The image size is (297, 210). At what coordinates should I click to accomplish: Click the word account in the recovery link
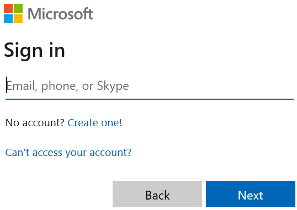click(x=110, y=153)
